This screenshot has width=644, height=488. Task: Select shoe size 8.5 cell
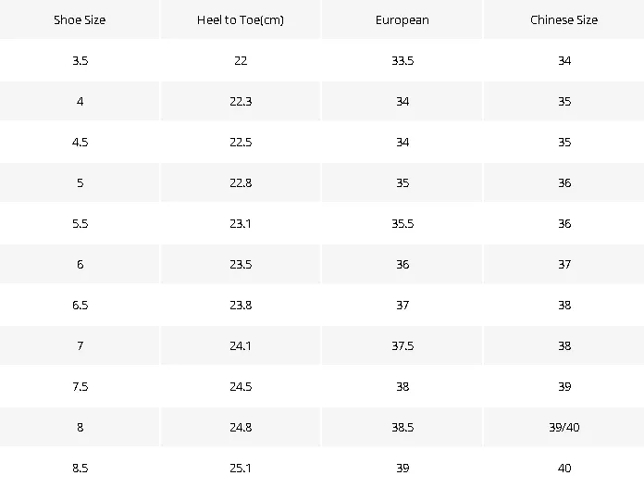point(80,468)
